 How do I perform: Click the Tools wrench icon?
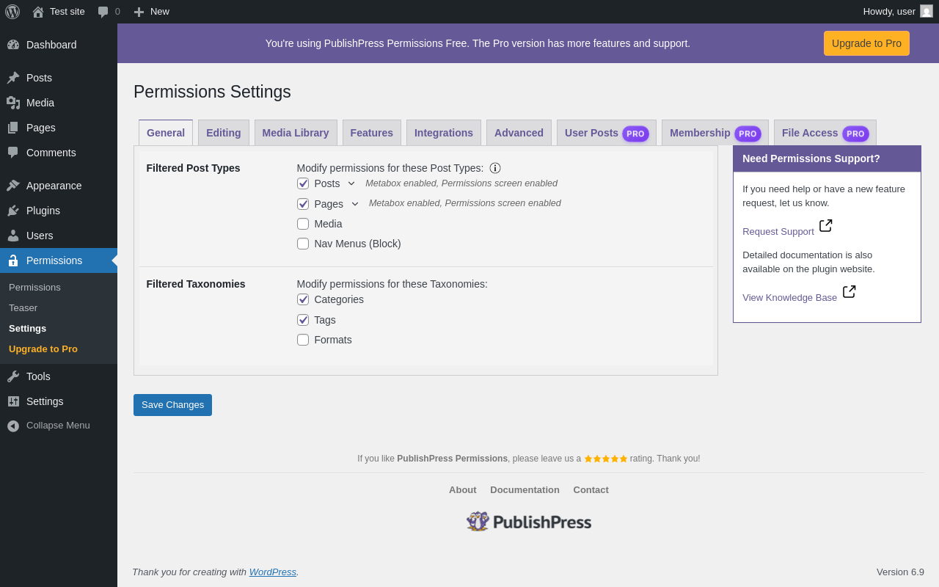coord(13,376)
